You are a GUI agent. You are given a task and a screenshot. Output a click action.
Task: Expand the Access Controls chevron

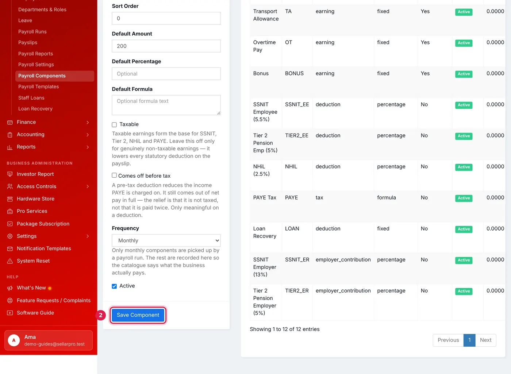(x=88, y=186)
